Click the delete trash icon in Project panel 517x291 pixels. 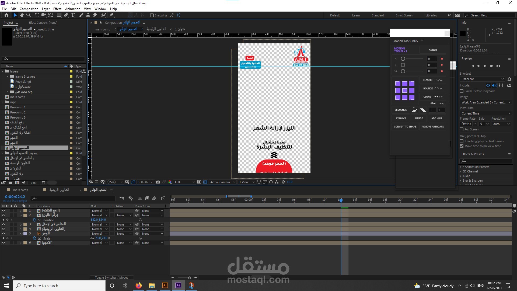[43, 183]
